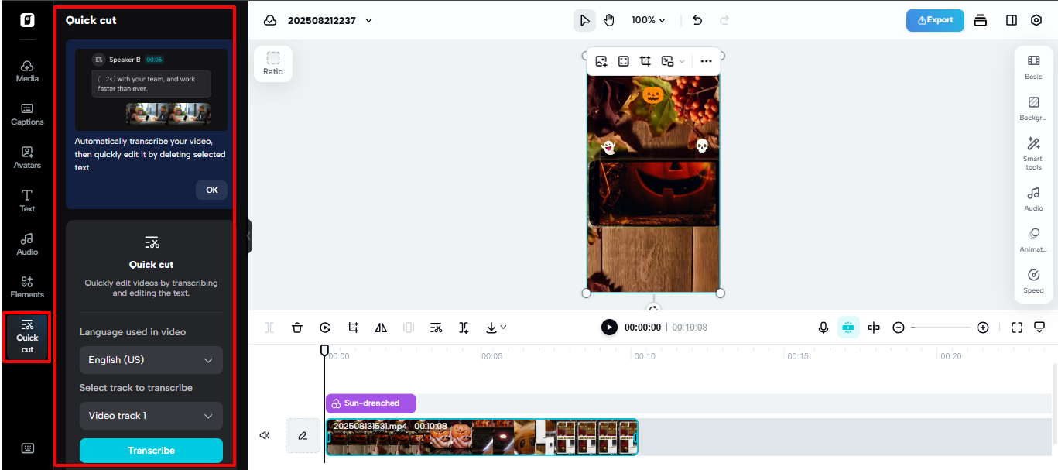Viewport: 1058px width, 470px height.
Task: Click the comment display icon at timeline right
Action: [1039, 328]
